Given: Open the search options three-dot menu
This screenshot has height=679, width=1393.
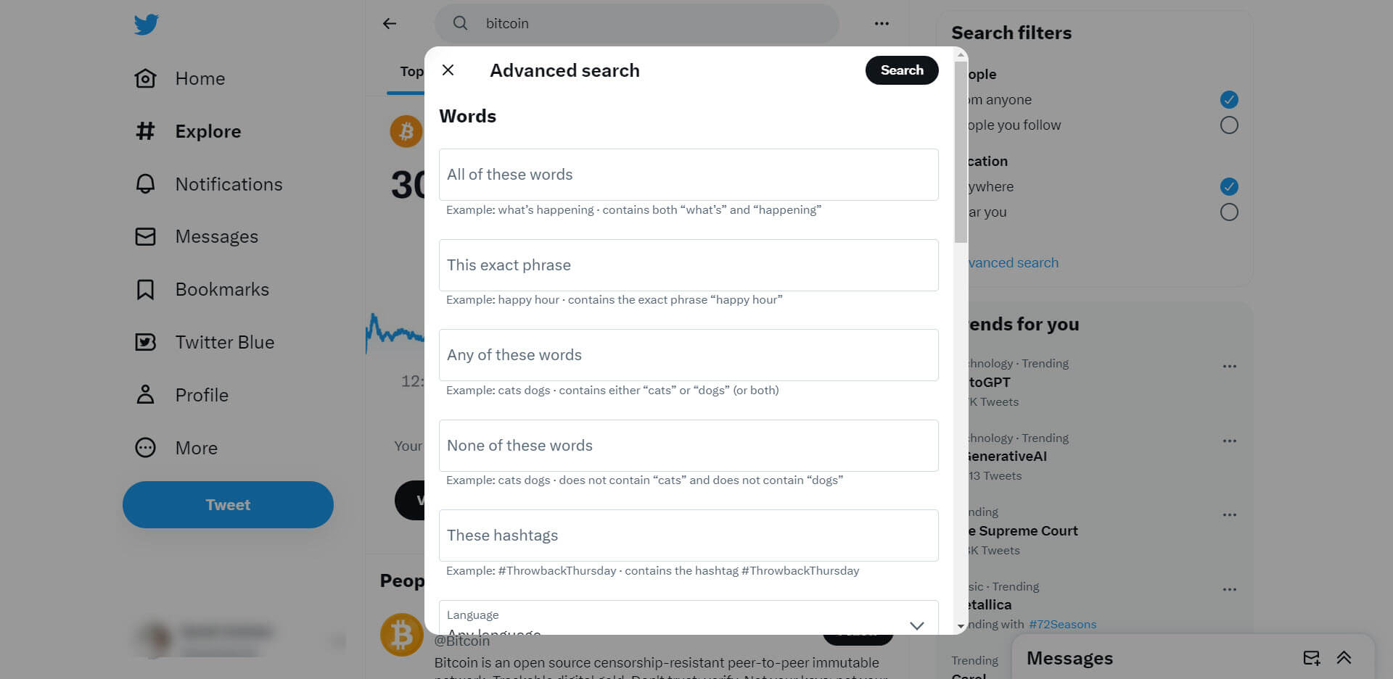Looking at the screenshot, I should click(x=882, y=23).
